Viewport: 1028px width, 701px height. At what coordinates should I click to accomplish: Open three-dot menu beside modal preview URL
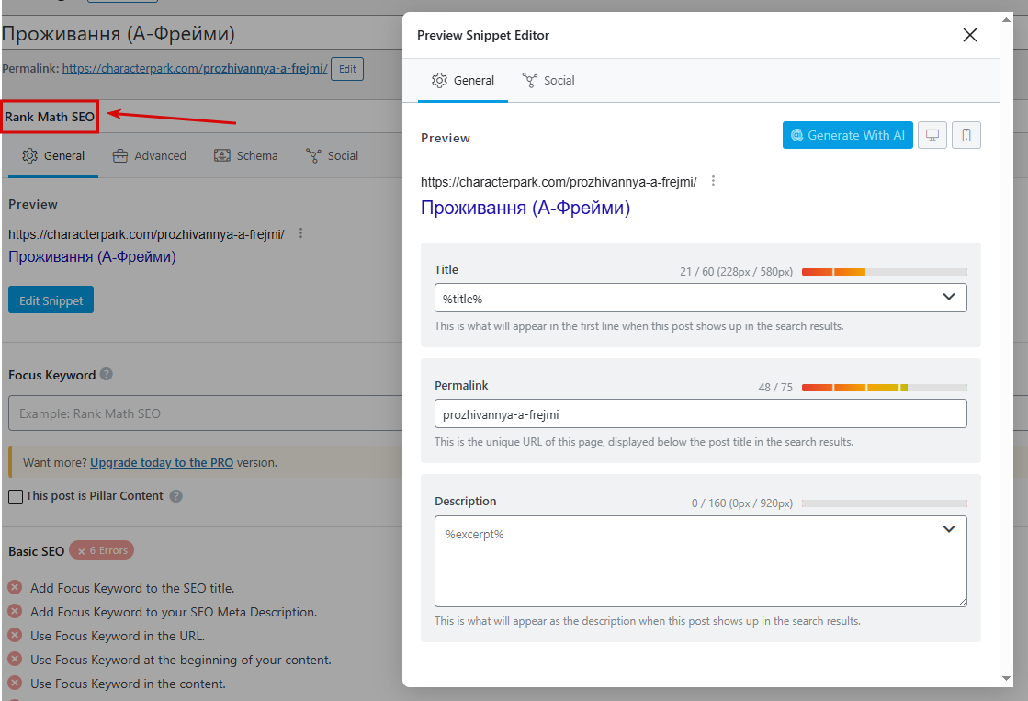tap(713, 181)
